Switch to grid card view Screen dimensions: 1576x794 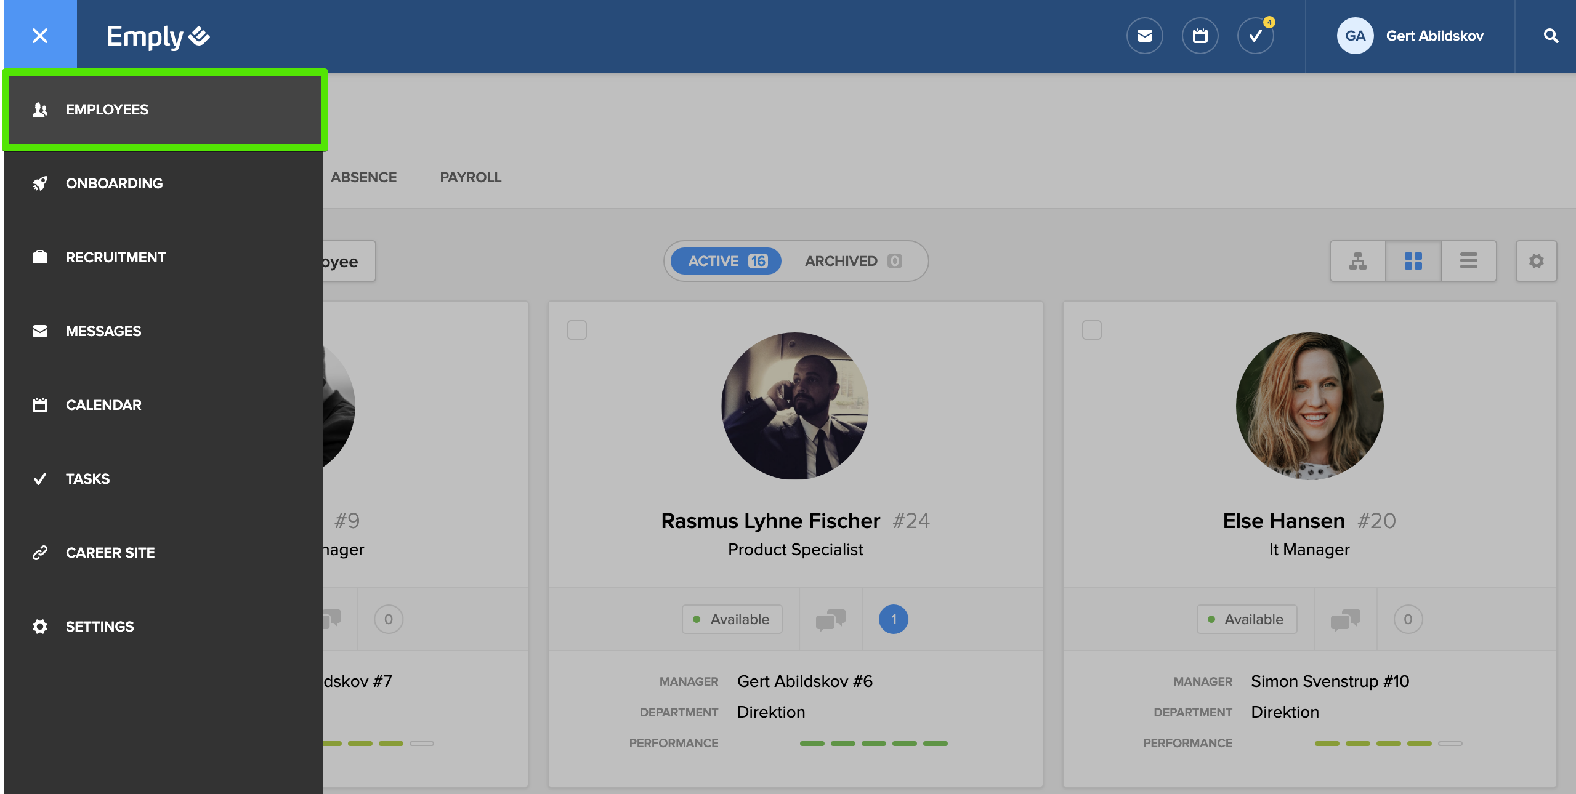1413,261
